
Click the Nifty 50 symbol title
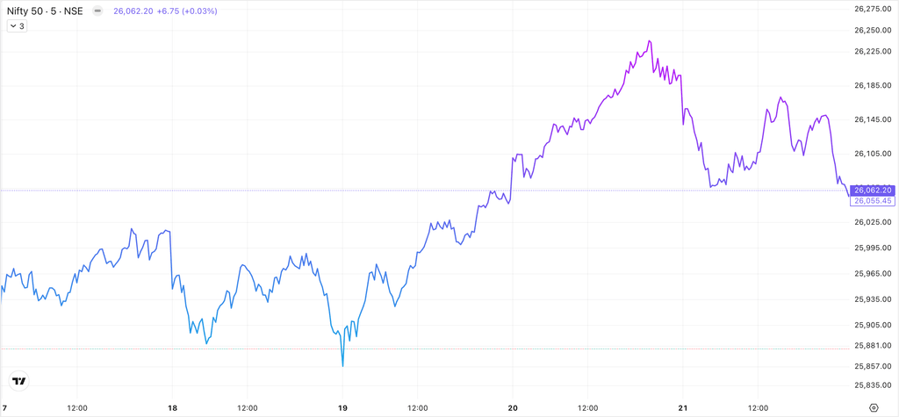click(43, 11)
